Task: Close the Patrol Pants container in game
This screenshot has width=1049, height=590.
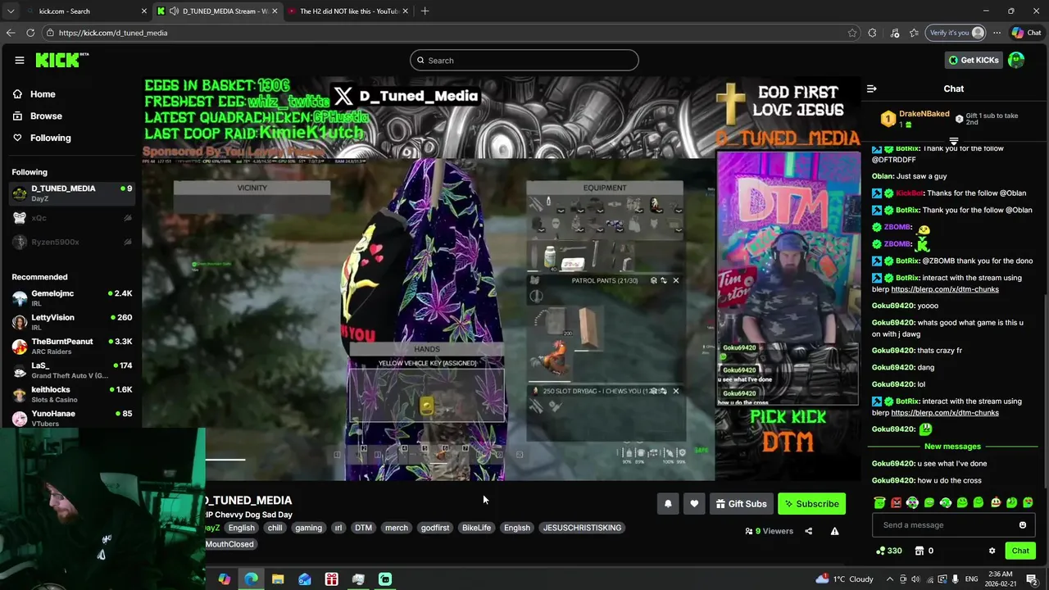Action: (675, 280)
